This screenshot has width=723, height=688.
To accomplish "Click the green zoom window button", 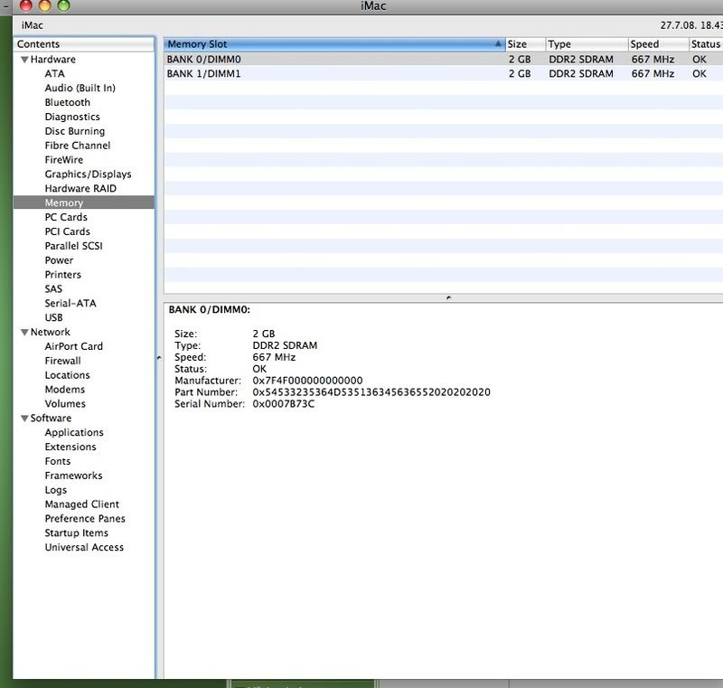I will click(x=63, y=5).
